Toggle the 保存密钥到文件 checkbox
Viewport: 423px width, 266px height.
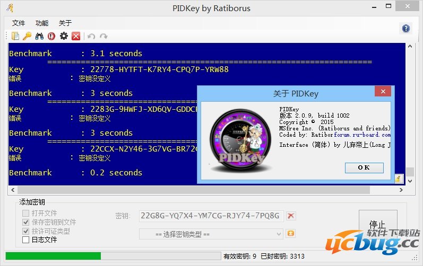tap(25, 222)
